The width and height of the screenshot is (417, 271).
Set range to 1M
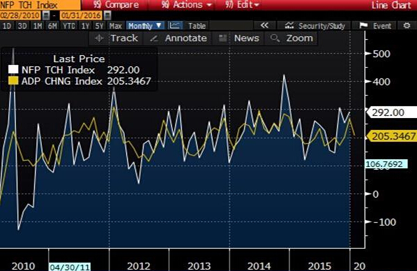(x=38, y=26)
